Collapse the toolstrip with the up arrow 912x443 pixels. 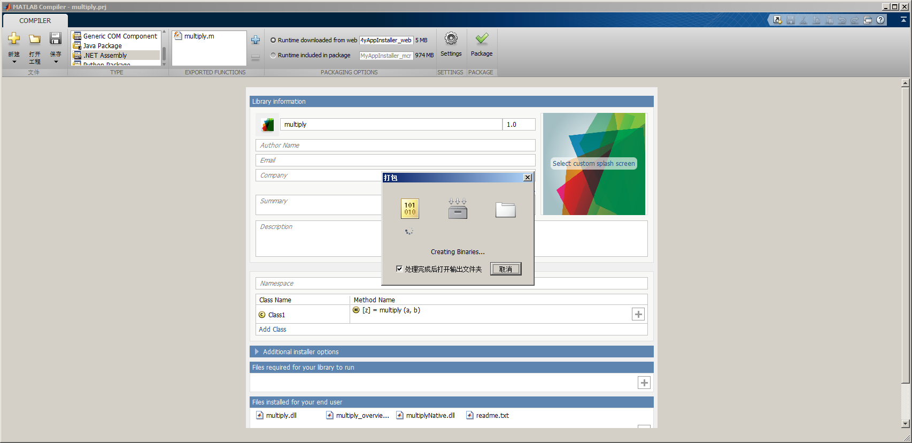point(903,19)
